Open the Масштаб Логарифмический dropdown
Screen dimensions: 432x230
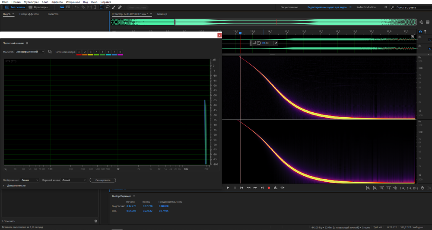click(x=30, y=52)
